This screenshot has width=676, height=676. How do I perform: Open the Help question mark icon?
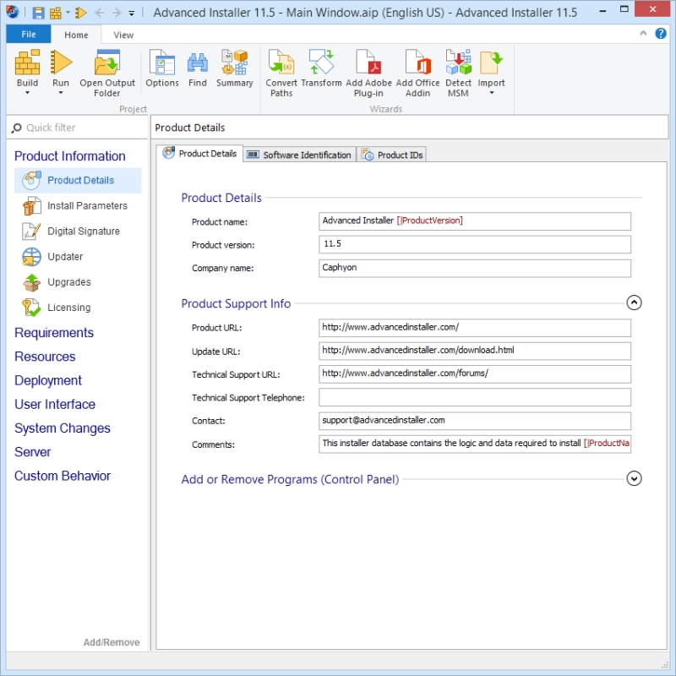tap(661, 33)
